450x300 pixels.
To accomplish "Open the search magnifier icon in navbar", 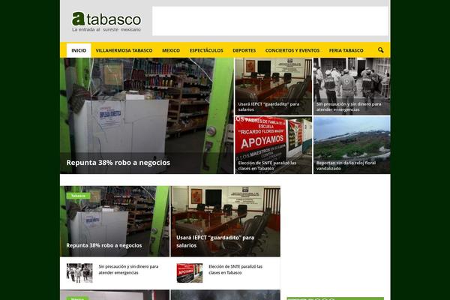I will [x=380, y=50].
